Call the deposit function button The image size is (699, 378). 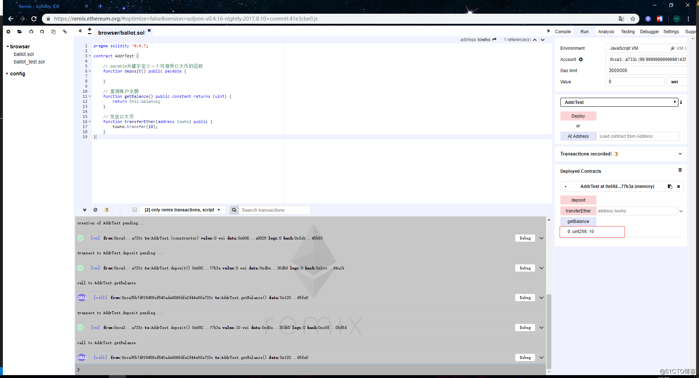(x=578, y=200)
